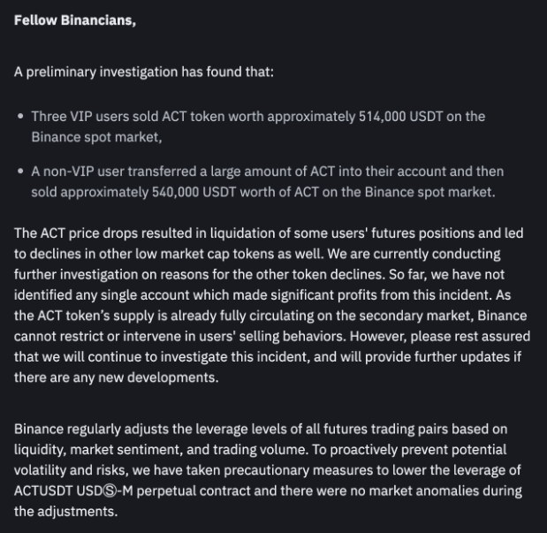
Task: Click the "Fellow Binancians," greeting heading
Action: tap(75, 20)
